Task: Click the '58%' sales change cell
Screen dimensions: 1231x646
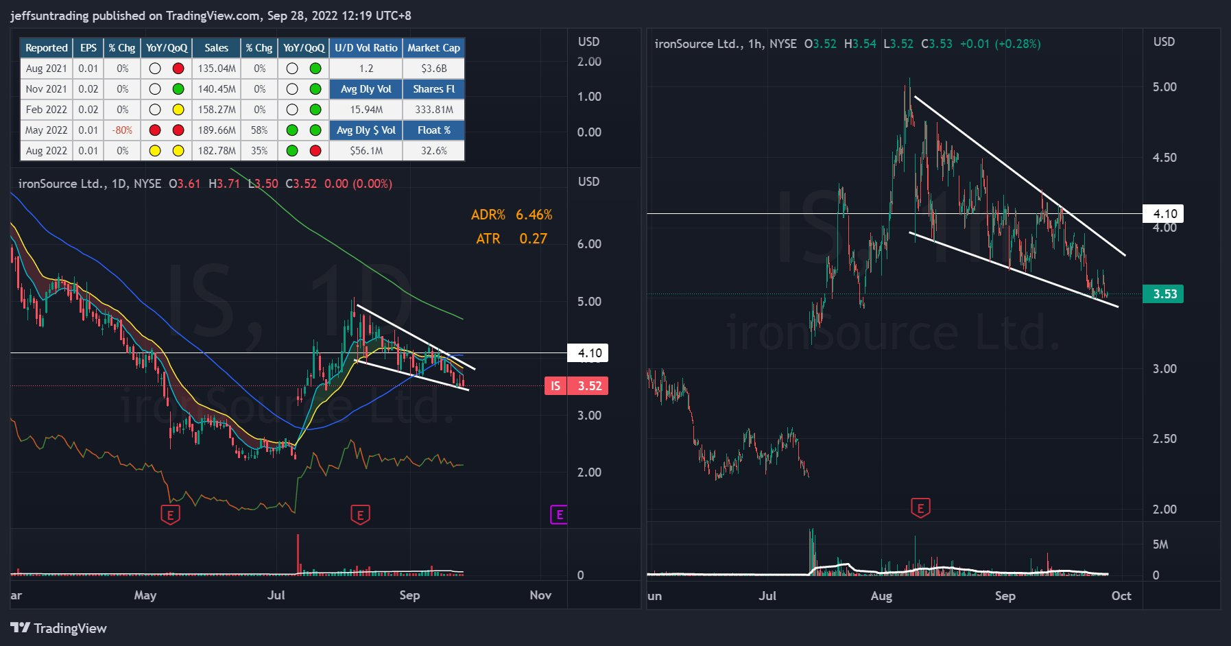Action: pos(259,130)
